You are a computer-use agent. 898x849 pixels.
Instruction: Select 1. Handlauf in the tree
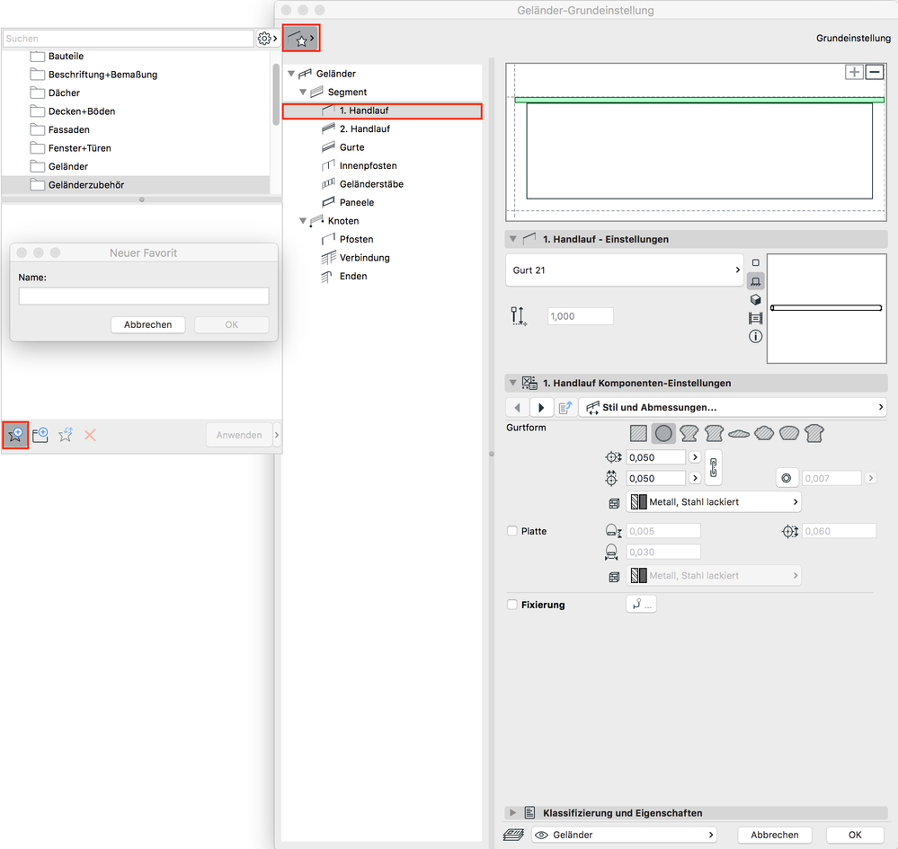pos(383,111)
